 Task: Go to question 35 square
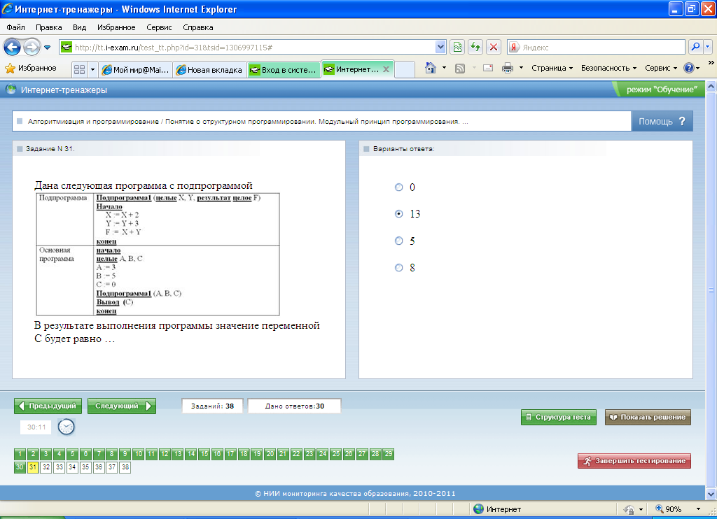pos(85,467)
